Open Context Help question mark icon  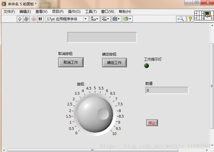[190, 19]
